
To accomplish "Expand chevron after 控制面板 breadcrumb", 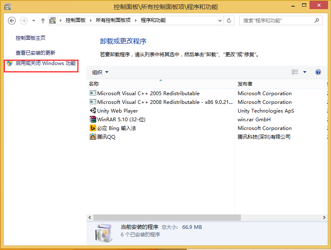I will tap(91, 21).
